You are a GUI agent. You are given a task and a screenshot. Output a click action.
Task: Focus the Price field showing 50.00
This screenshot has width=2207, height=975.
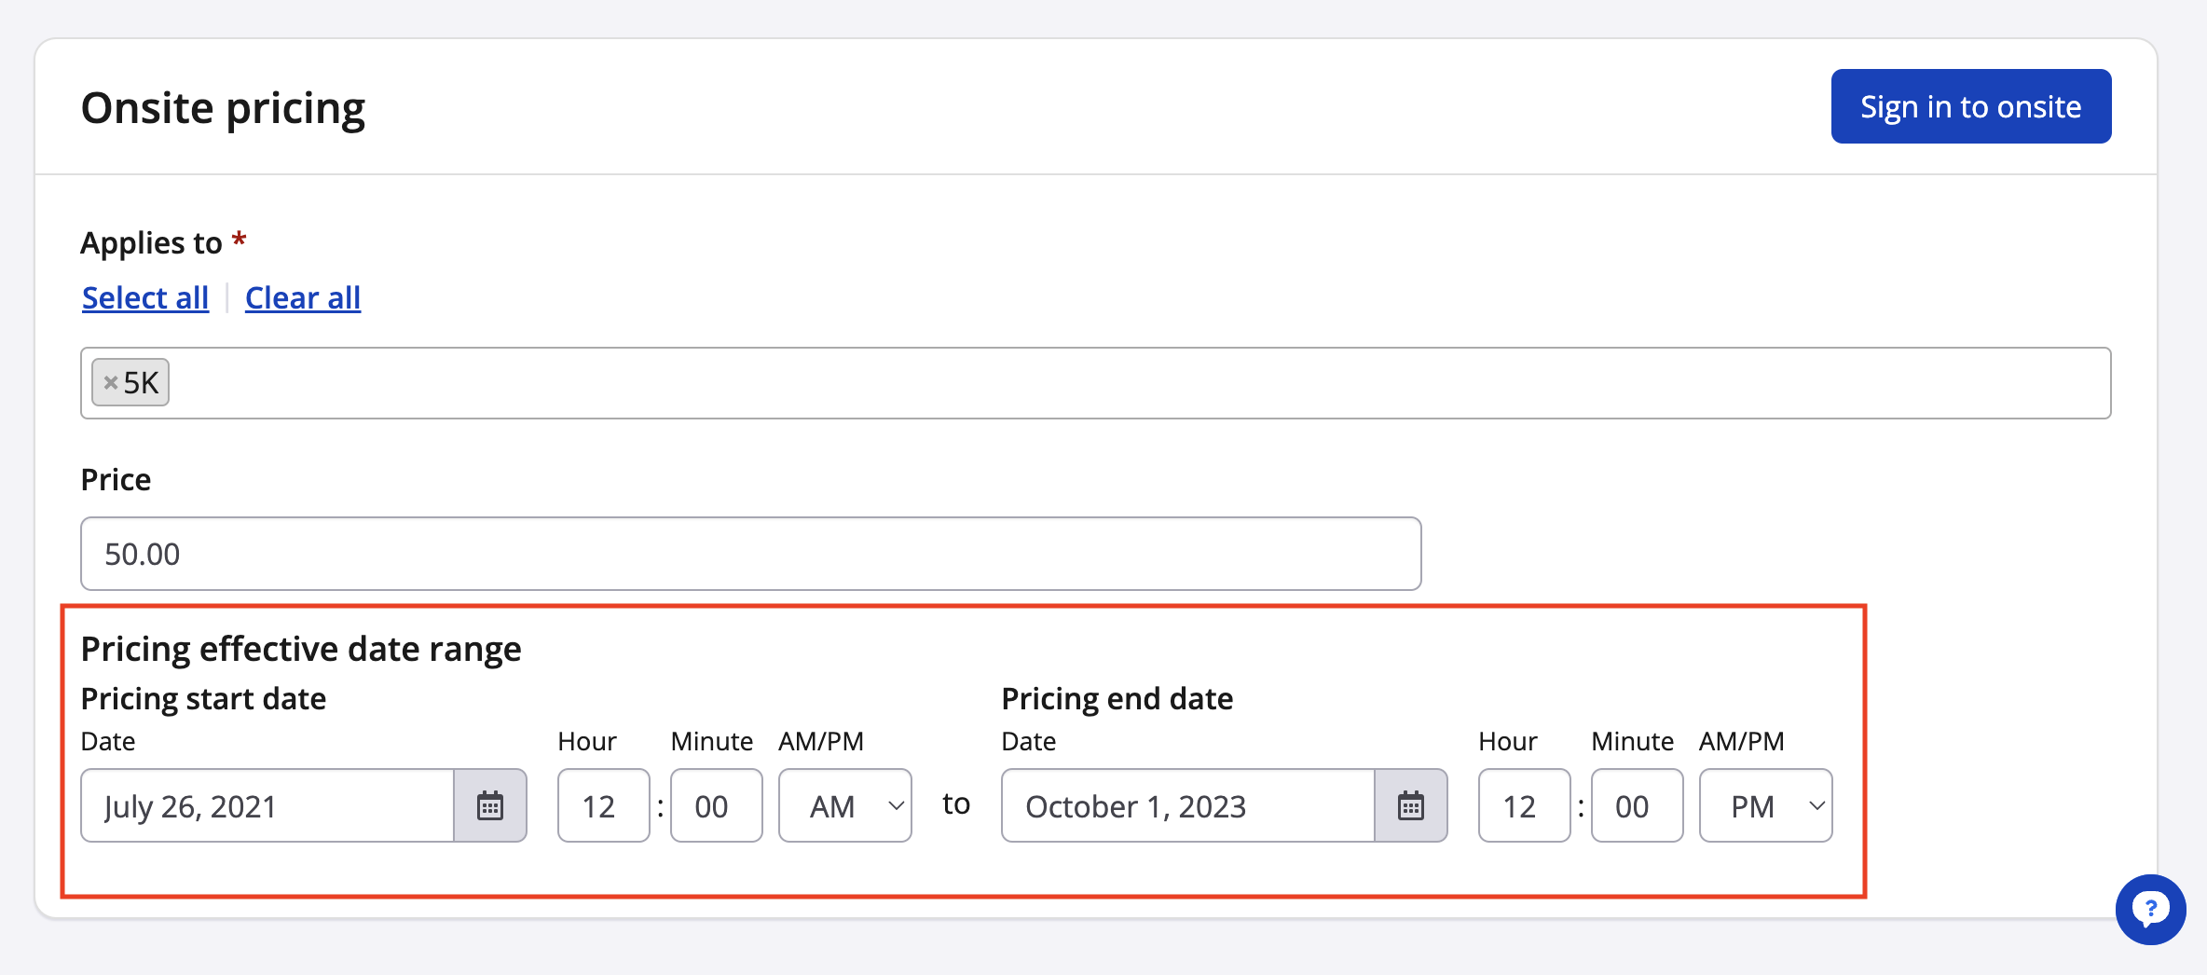pos(750,554)
